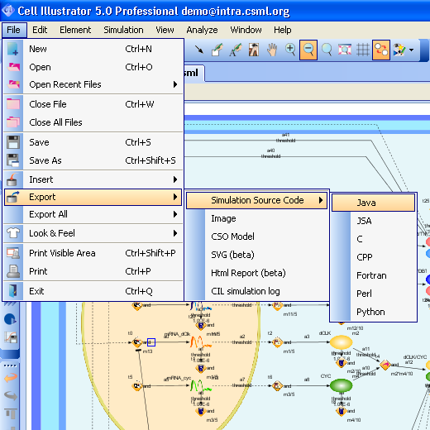Select Html Report (beta) export option
This screenshot has width=430, height=430.
[x=257, y=273]
